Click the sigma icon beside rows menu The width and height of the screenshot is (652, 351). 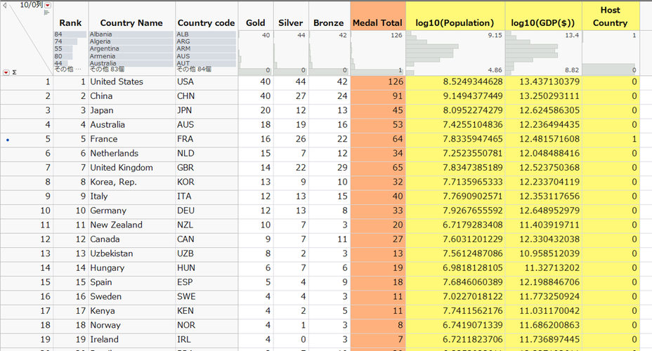[x=15, y=72]
